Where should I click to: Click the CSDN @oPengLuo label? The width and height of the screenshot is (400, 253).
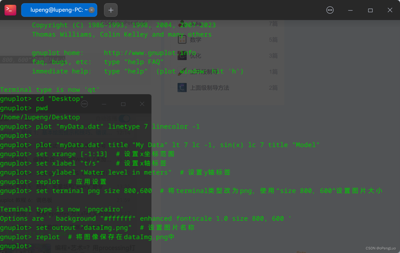pos(381,248)
